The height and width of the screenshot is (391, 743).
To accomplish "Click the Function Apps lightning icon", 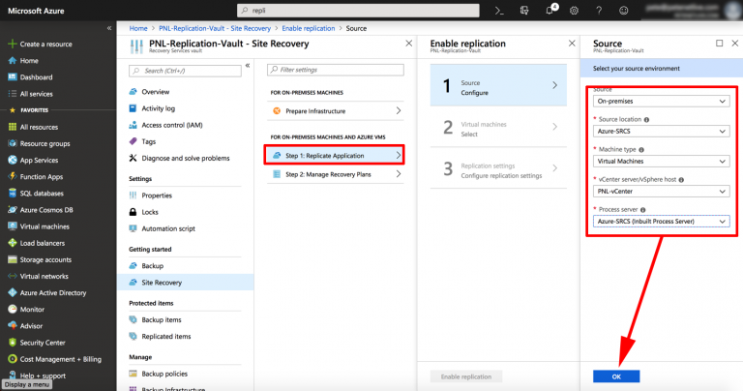I will pyautogui.click(x=13, y=177).
